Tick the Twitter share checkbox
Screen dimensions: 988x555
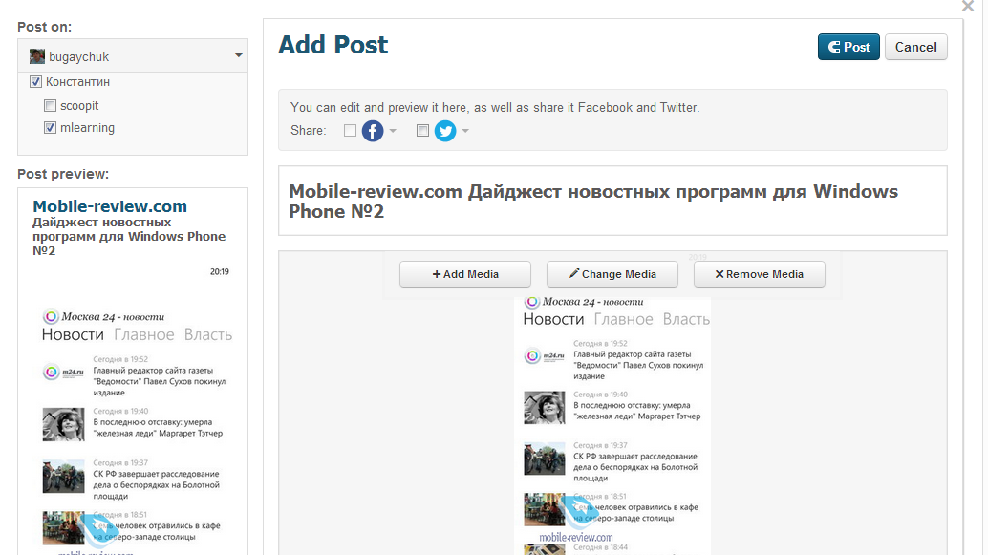click(x=422, y=131)
